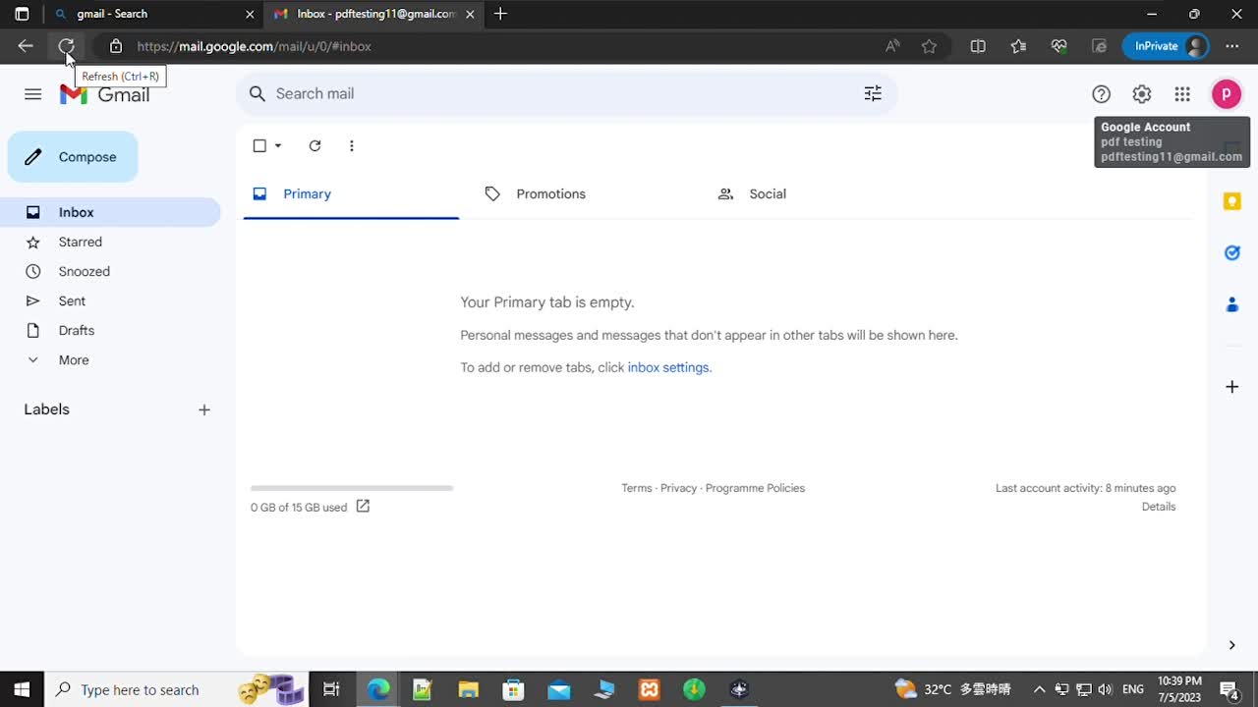The image size is (1258, 707).
Task: Launch XAMPP from the taskbar
Action: click(649, 689)
